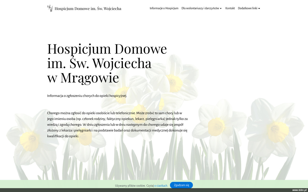Click the hospice logo icon in header
The image size is (308, 192).
point(50,8)
